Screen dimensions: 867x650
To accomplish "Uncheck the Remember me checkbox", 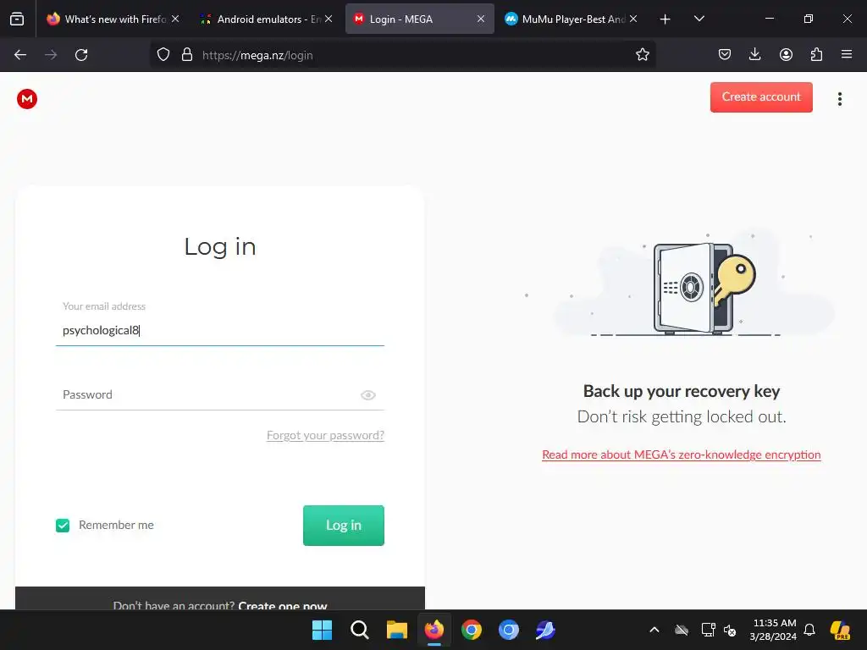I will tap(63, 525).
